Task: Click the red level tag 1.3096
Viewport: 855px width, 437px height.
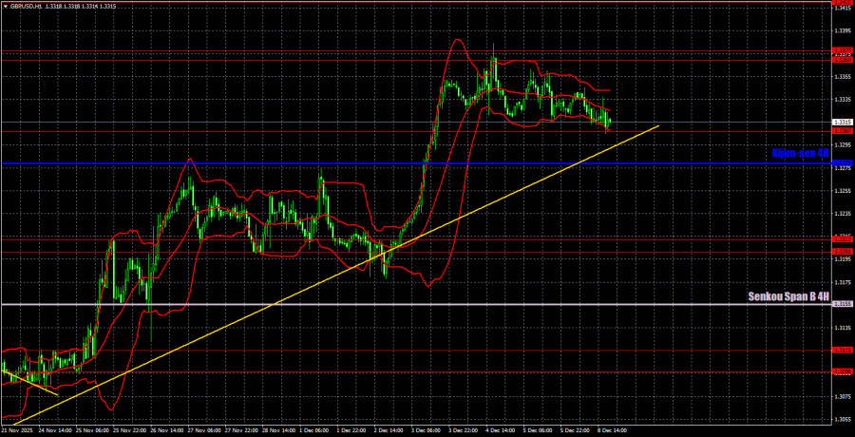Action: coord(843,371)
